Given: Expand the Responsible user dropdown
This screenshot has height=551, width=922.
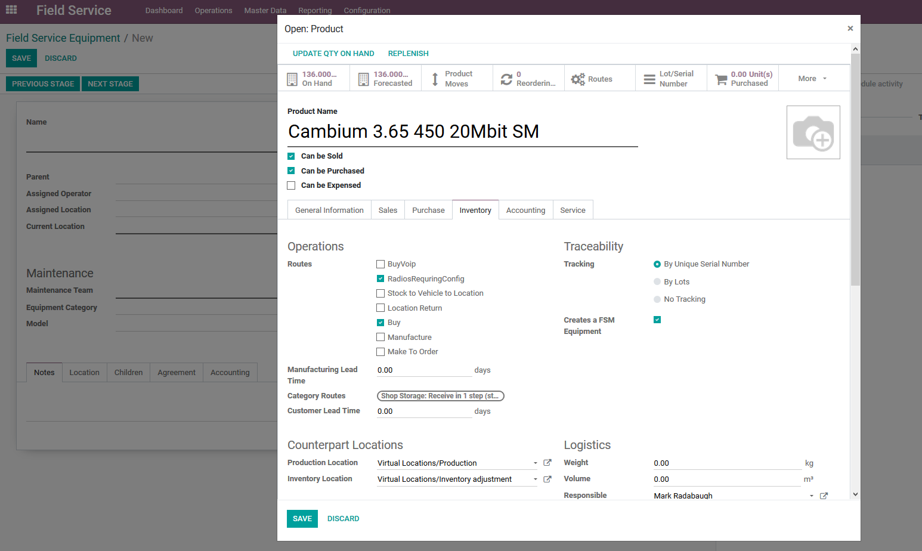Looking at the screenshot, I should pyautogui.click(x=811, y=495).
